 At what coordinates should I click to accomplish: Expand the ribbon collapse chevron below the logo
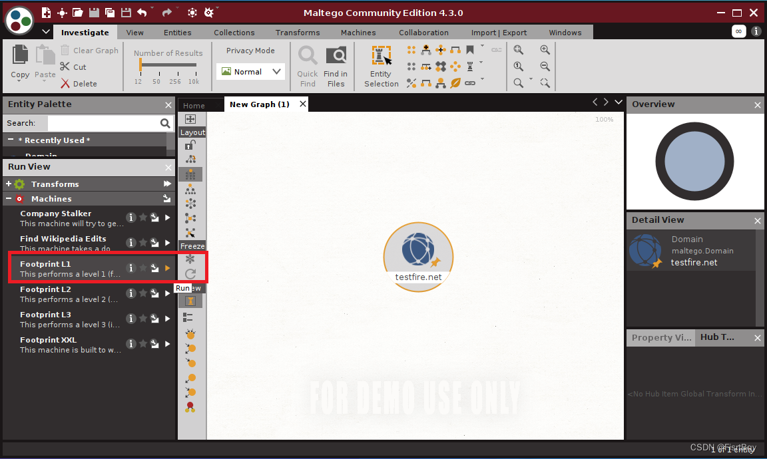46,32
